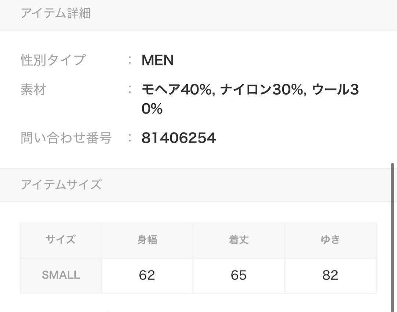Image resolution: width=397 pixels, height=312 pixels.
Task: Click the 素材 label
Action: 33,90
